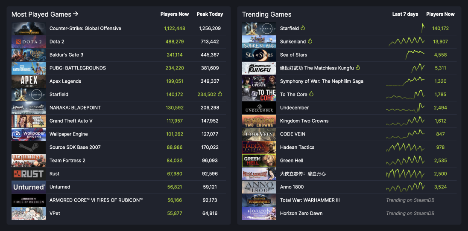Viewport: 468px width, 231px height.
Task: Click Trending on SteamDB text for Total War
Action: point(410,200)
